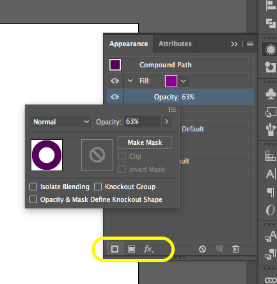277x284 pixels.
Task: Enable the Isolate Blending checkbox
Action: (x=33, y=187)
